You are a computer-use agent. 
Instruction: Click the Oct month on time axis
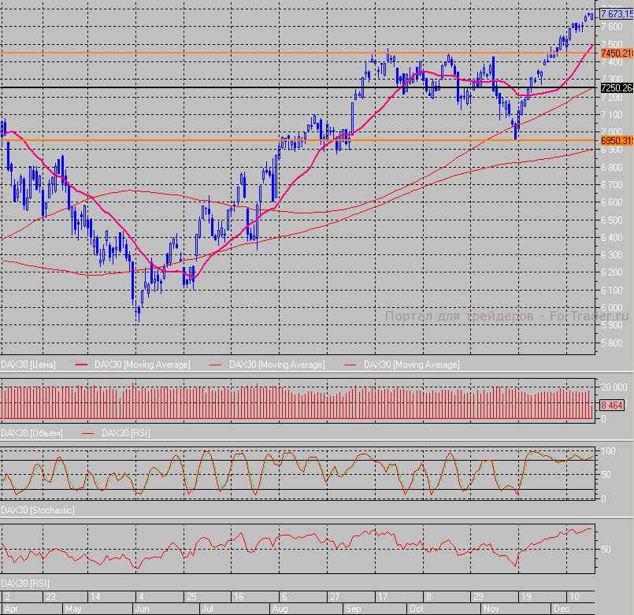pos(416,609)
